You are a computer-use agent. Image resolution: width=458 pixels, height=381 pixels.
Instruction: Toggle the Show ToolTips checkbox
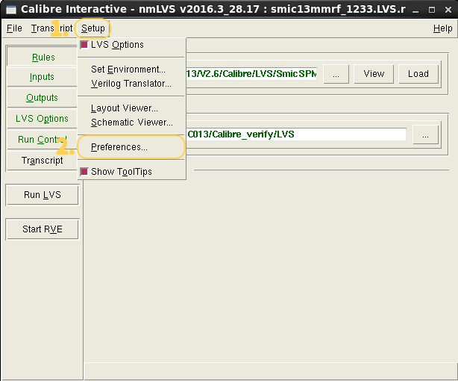pyautogui.click(x=84, y=172)
